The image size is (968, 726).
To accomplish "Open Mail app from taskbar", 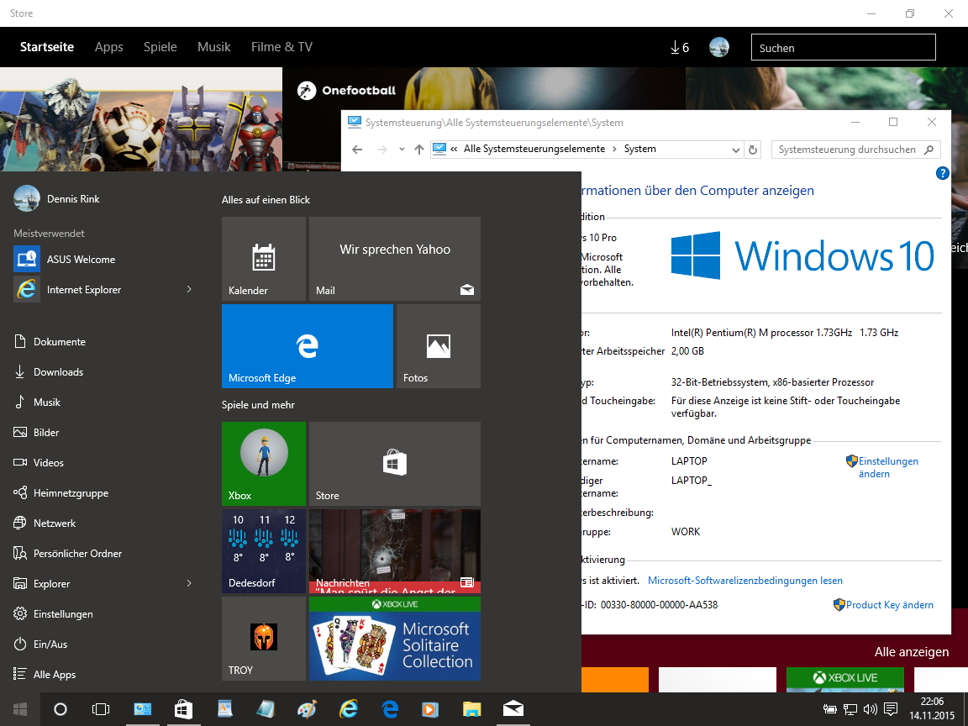I will [x=513, y=709].
